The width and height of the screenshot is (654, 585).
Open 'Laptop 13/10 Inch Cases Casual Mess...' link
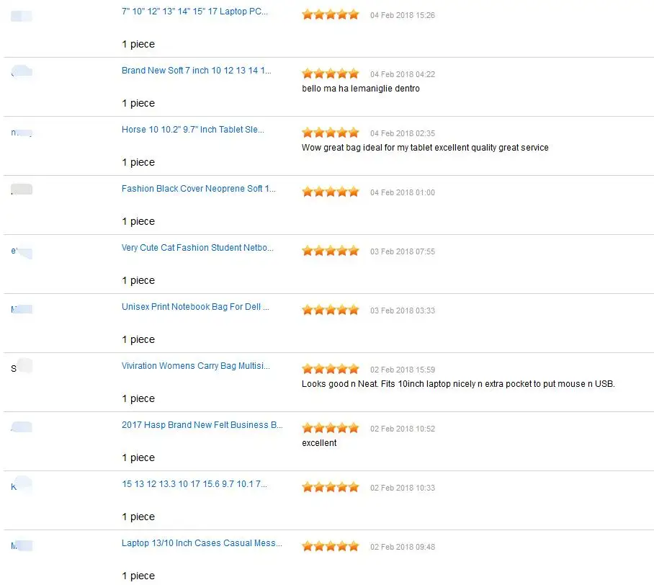click(202, 543)
